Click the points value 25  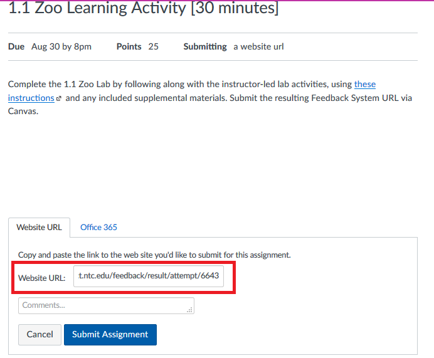pyautogui.click(x=153, y=46)
